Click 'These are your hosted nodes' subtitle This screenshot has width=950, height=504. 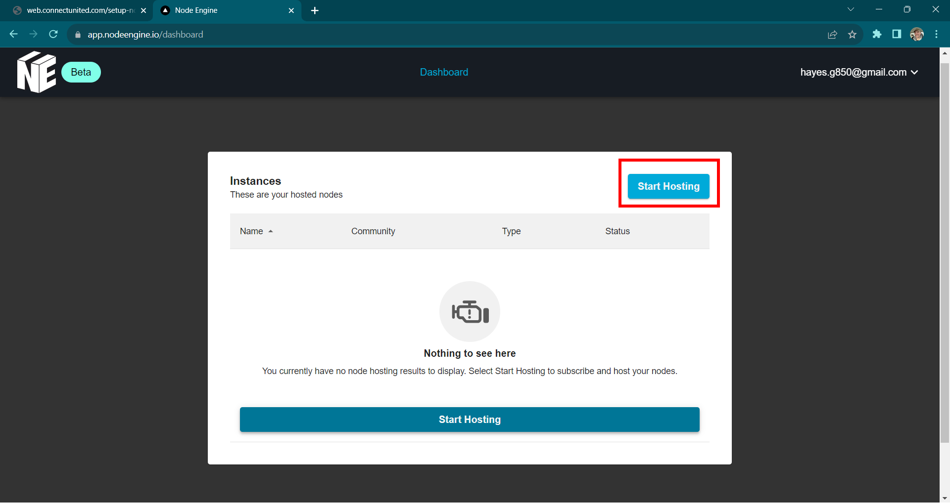point(286,195)
